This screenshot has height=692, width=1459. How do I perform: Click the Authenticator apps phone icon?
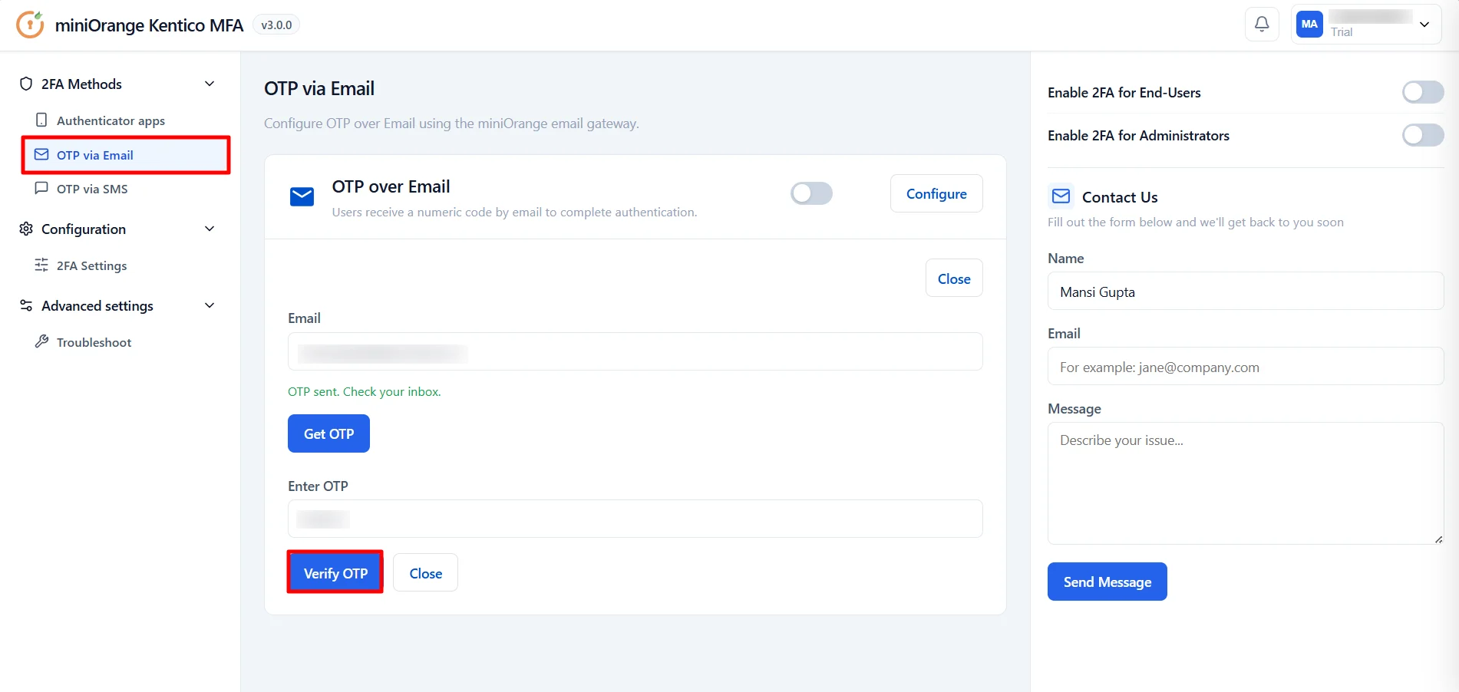41,120
